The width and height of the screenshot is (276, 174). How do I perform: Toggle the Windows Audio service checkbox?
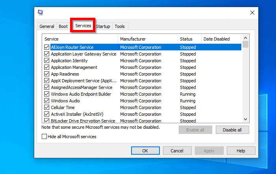click(46, 101)
